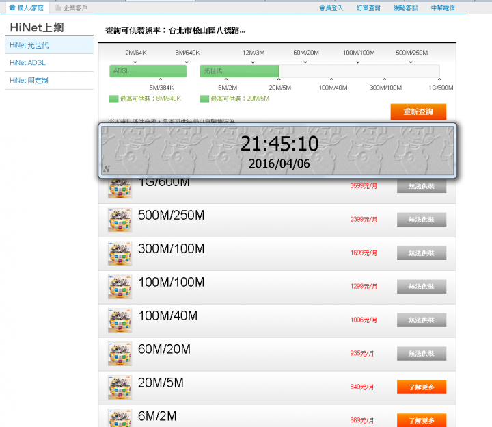Screen dimensions: 492x427
Task: Click the 20M/5M plan thumbnail icon
Action: click(120, 387)
